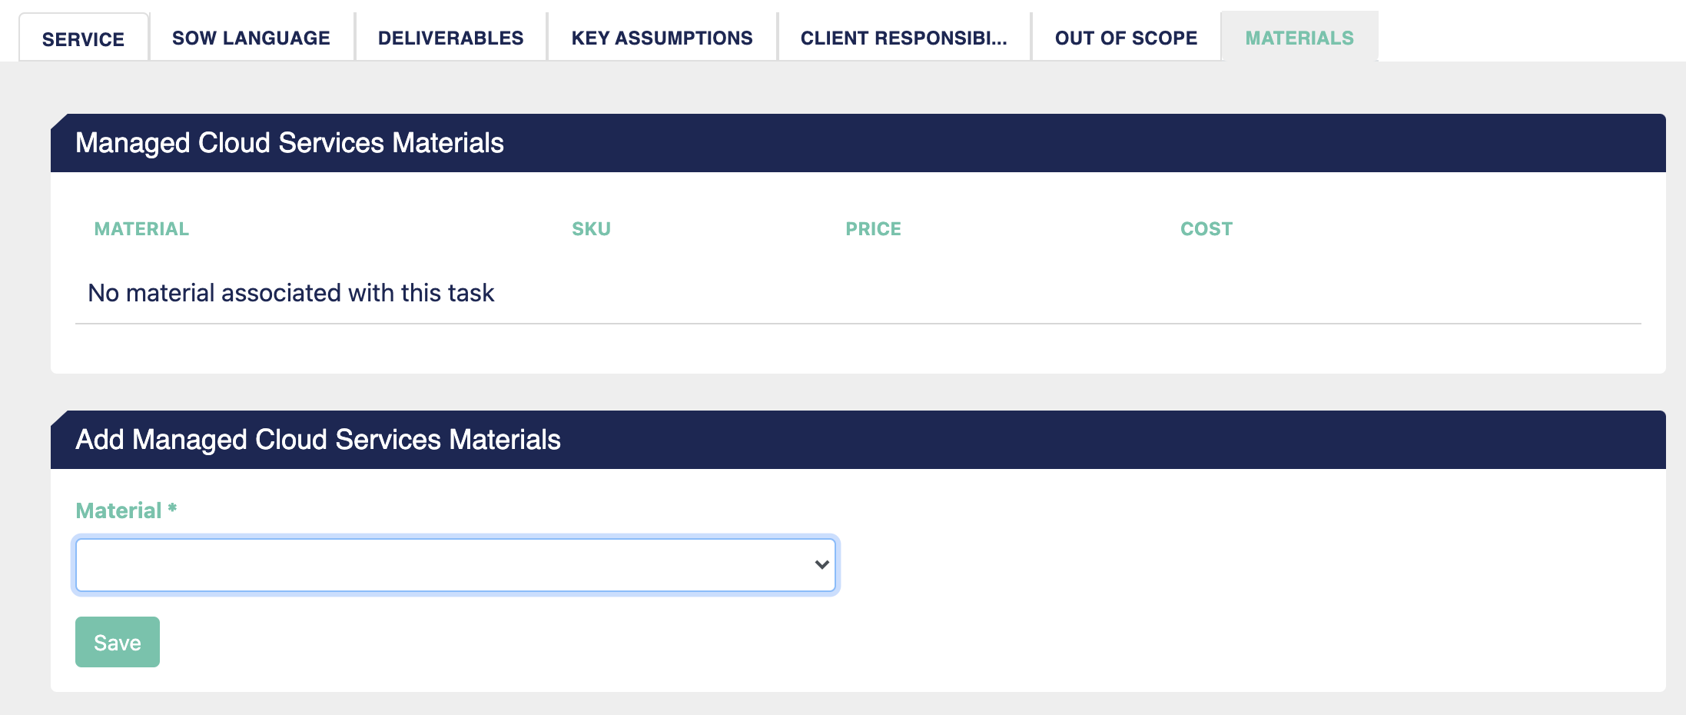Click the PRICE column header
The image size is (1686, 715).
(x=873, y=229)
